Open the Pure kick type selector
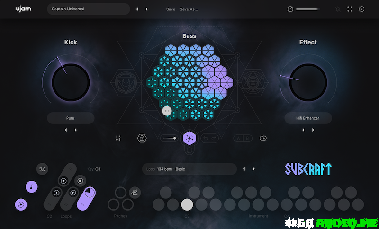Viewport: 379px width, 229px height. coord(71,118)
